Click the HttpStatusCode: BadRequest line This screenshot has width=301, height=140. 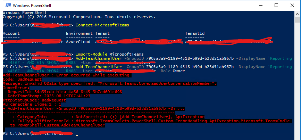(x=34, y=100)
